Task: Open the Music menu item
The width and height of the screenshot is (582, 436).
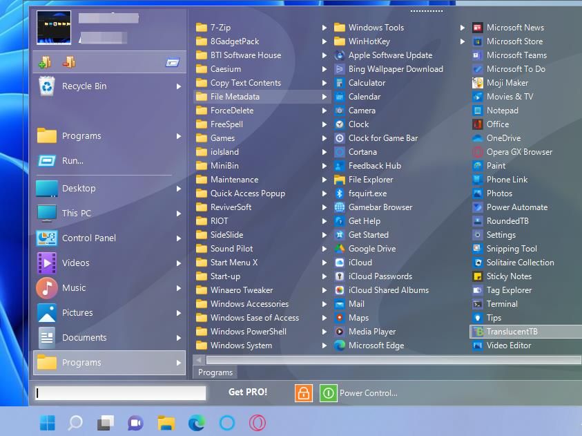Action: click(x=110, y=288)
